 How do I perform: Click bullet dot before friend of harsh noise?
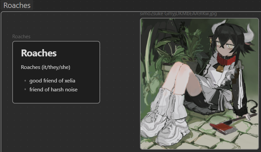[25, 89]
